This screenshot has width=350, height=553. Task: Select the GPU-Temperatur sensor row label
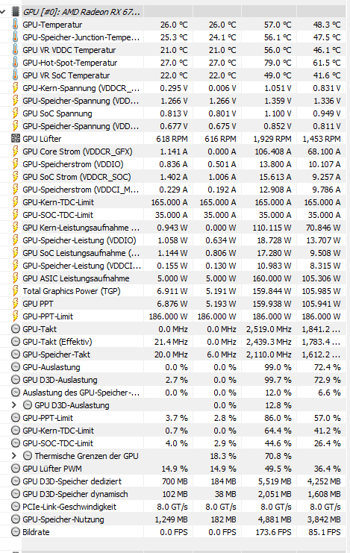tap(52, 25)
